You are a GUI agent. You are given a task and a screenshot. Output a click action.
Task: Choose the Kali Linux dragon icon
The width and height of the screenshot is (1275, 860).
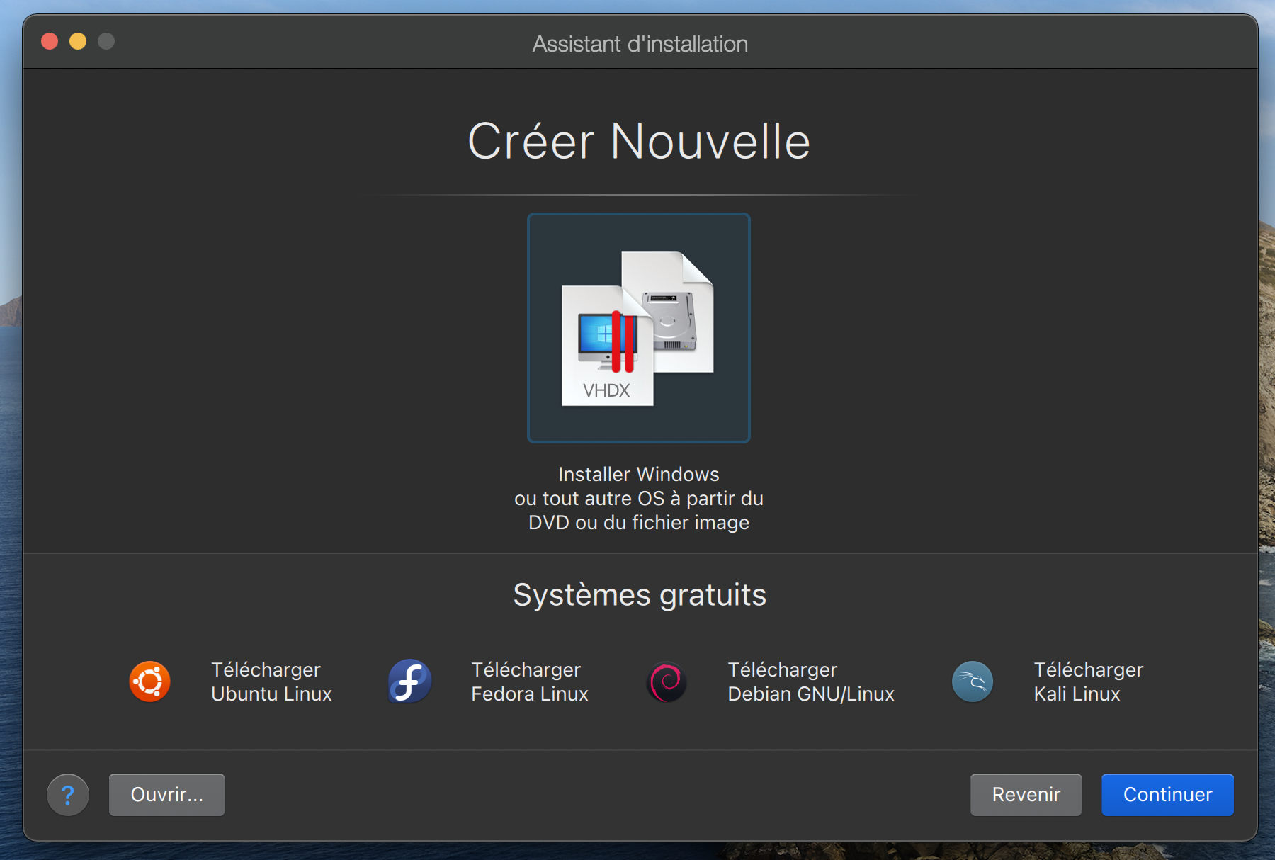pyautogui.click(x=972, y=681)
